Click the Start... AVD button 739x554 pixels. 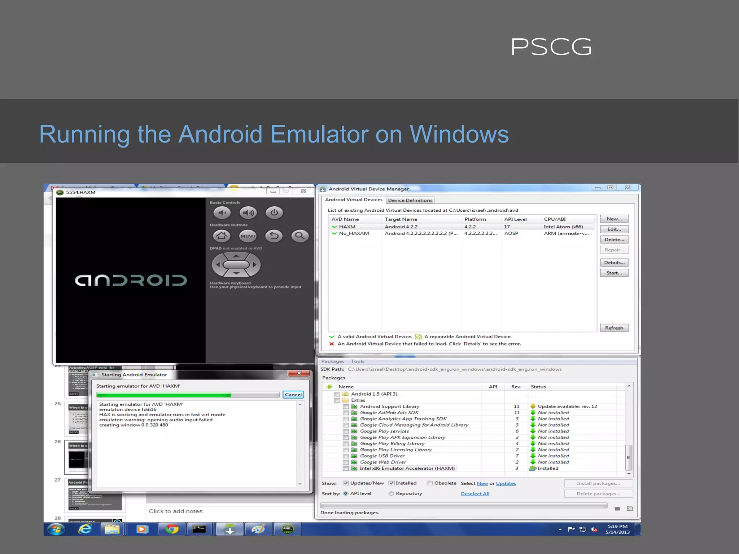click(614, 273)
